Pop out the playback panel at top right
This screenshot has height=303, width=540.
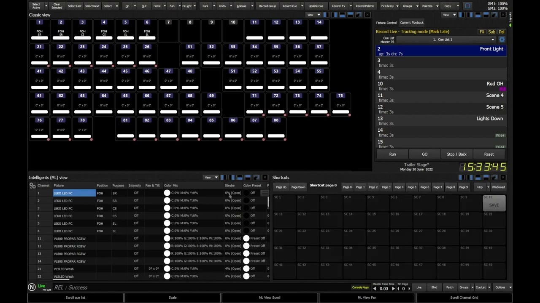pos(494,15)
